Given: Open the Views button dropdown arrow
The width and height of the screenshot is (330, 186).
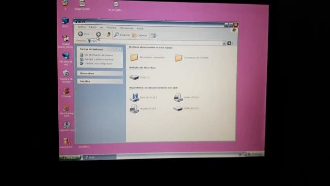Looking at the screenshot, I should [x=157, y=36].
